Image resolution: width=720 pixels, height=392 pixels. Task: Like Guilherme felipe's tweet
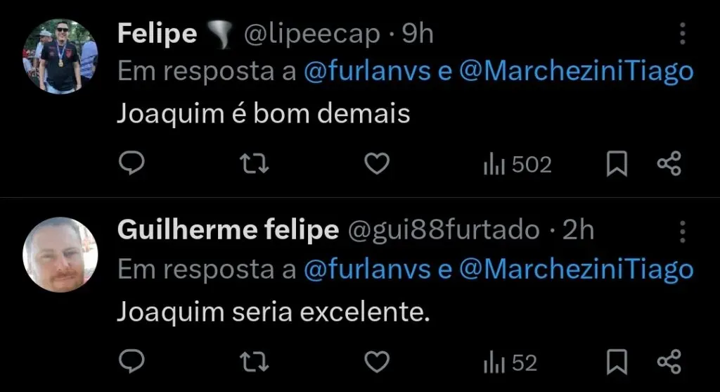[378, 362]
